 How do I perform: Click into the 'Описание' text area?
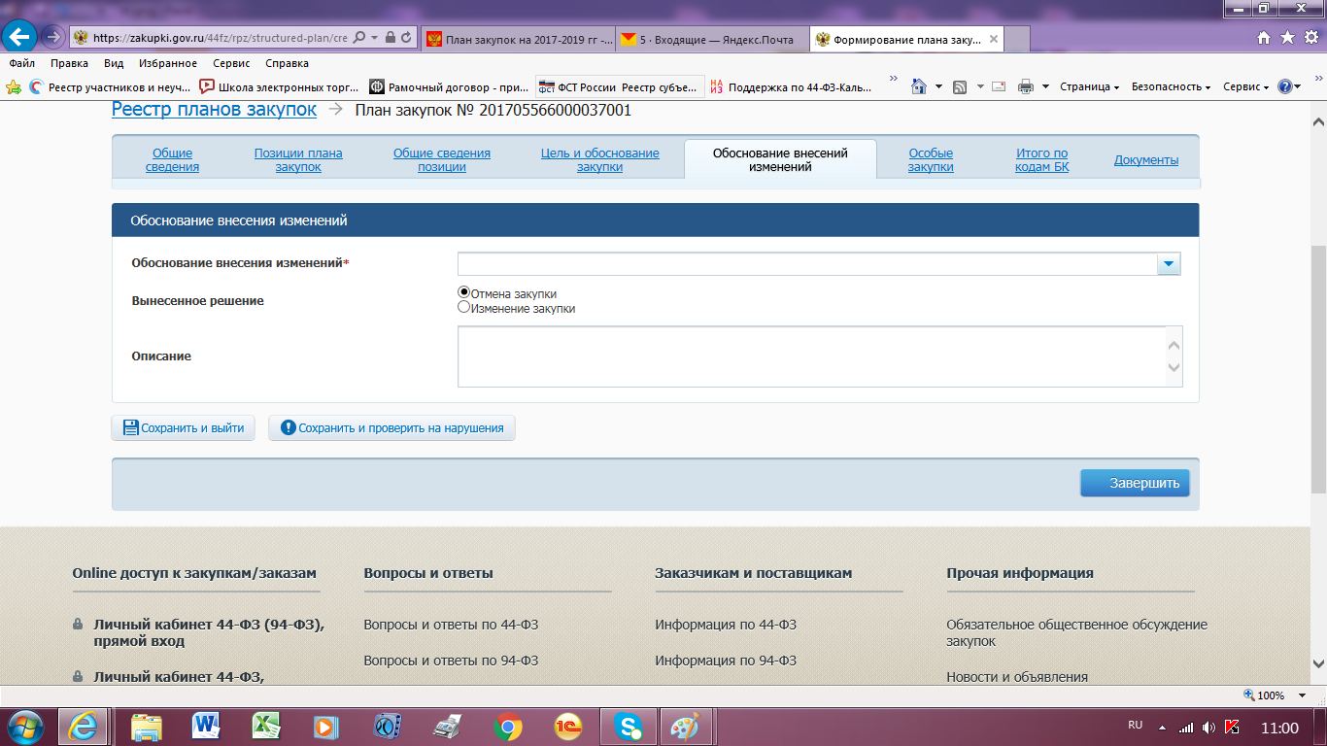[811, 356]
